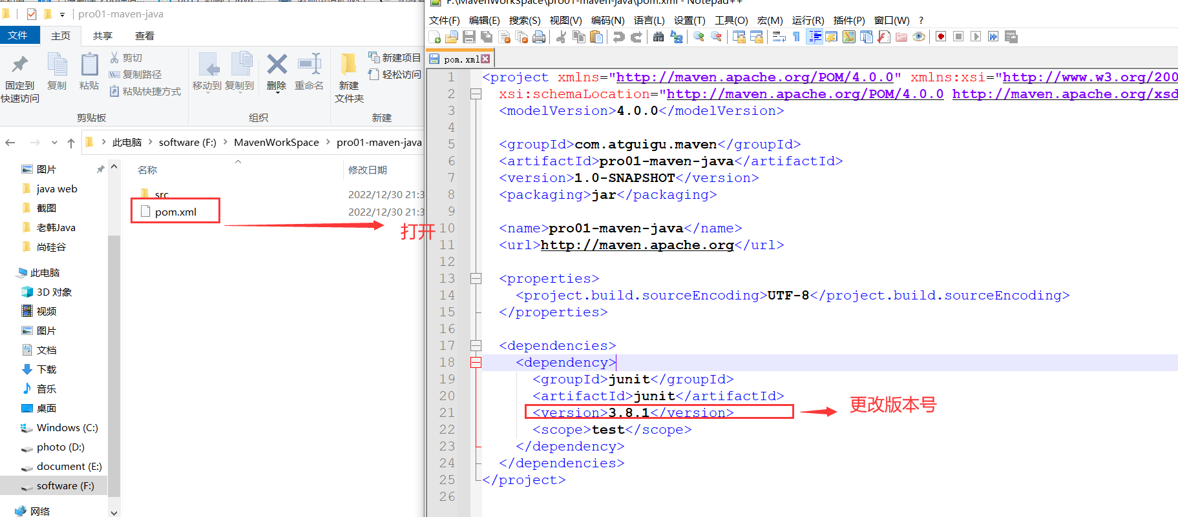Image resolution: width=1178 pixels, height=517 pixels.
Task: Open the 视图(V) menu
Action: 565,21
